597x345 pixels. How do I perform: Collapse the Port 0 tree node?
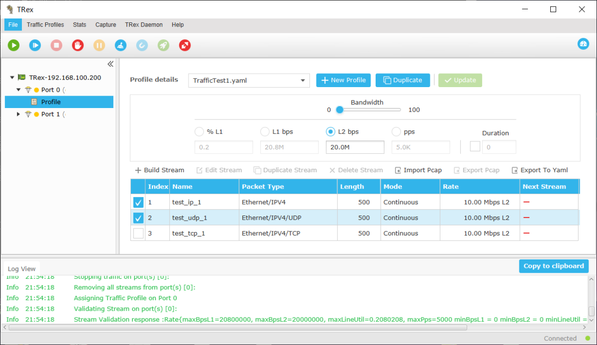[18, 90]
